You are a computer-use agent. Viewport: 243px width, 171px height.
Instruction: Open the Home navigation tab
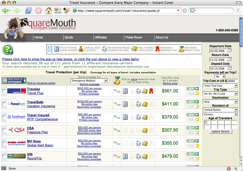[x=39, y=37]
